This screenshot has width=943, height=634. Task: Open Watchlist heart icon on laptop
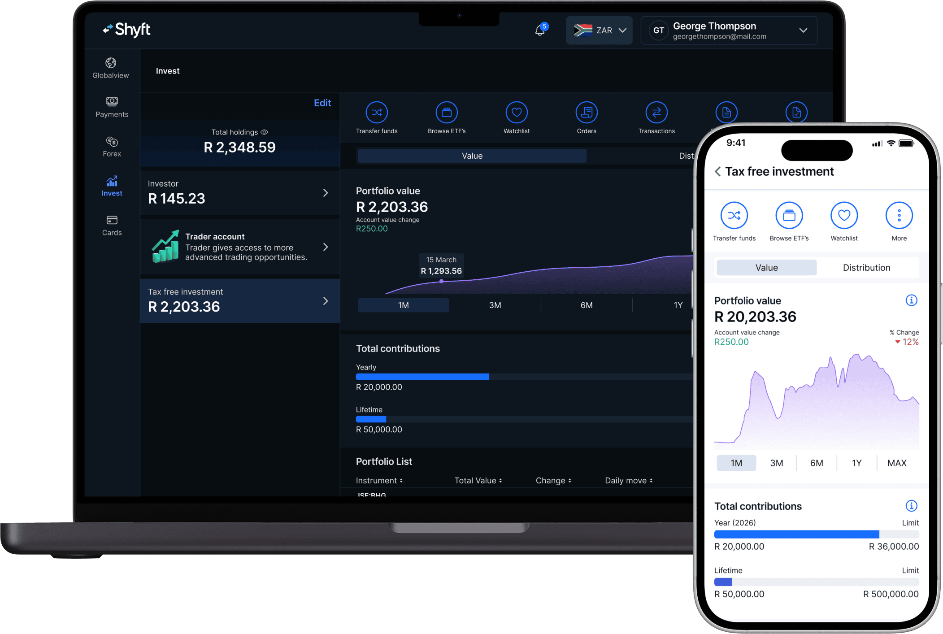point(517,113)
